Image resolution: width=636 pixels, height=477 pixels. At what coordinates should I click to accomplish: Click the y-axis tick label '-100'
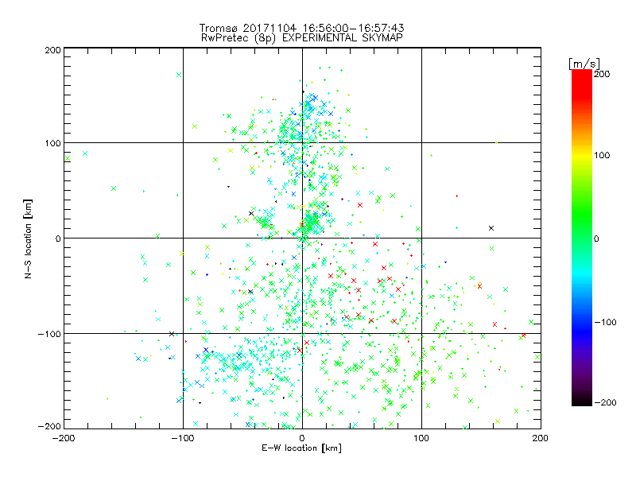pyautogui.click(x=49, y=334)
